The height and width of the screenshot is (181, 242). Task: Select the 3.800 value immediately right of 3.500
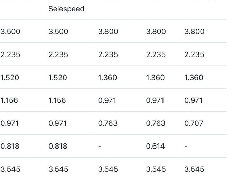tap(108, 32)
